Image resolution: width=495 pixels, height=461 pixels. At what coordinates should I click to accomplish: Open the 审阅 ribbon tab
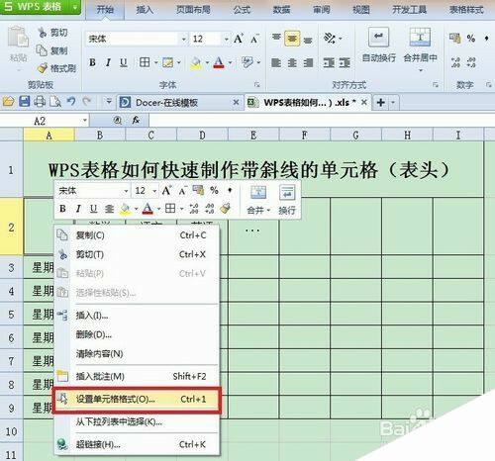(322, 10)
